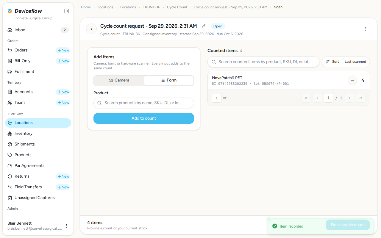
Task: Decrease NovaPatch PET count with minus
Action: click(x=352, y=80)
